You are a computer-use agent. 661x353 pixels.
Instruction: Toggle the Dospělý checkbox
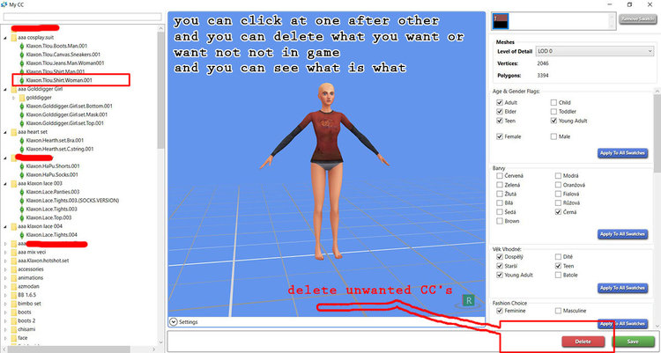pyautogui.click(x=500, y=256)
